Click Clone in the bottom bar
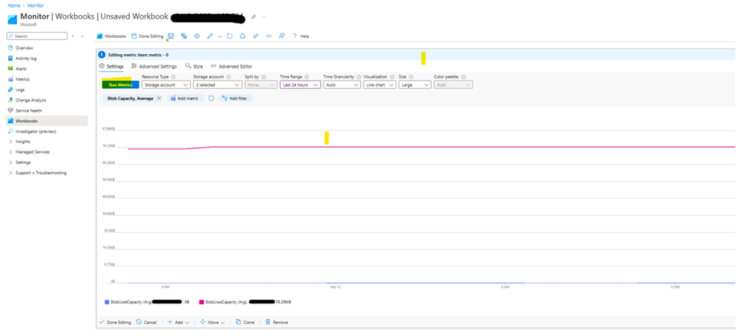The image size is (741, 336). click(245, 323)
